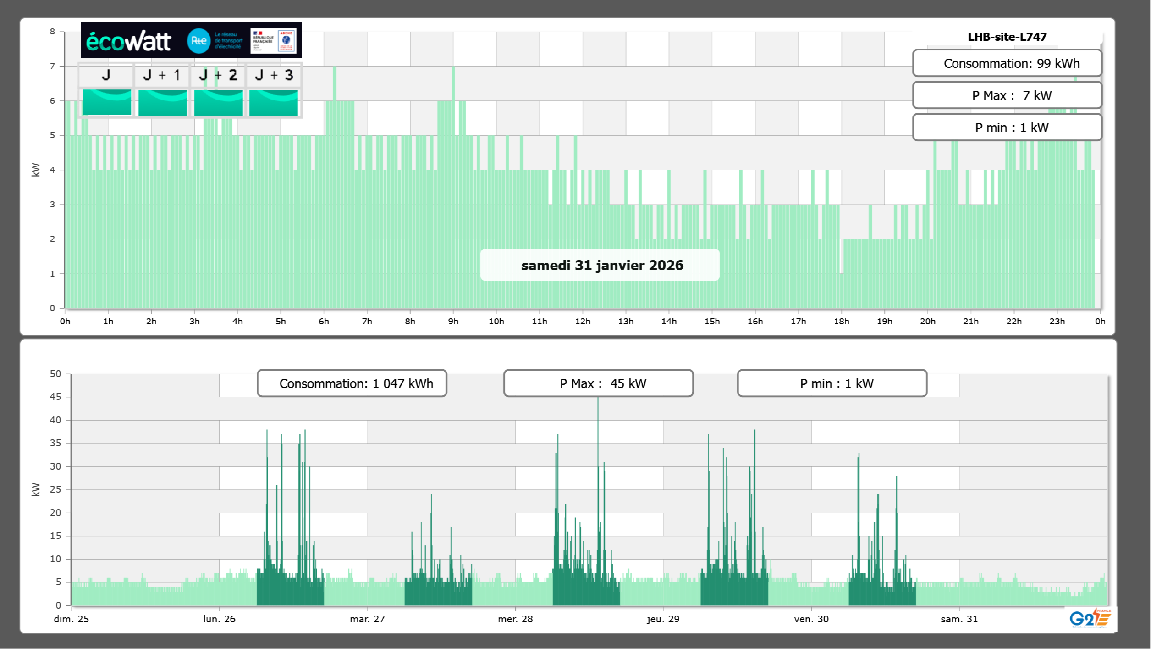
Task: Click the RTE round blue logo
Action: click(x=198, y=41)
